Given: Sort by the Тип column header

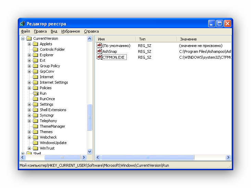Looking at the screenshot, I should pyautogui.click(x=156, y=39).
